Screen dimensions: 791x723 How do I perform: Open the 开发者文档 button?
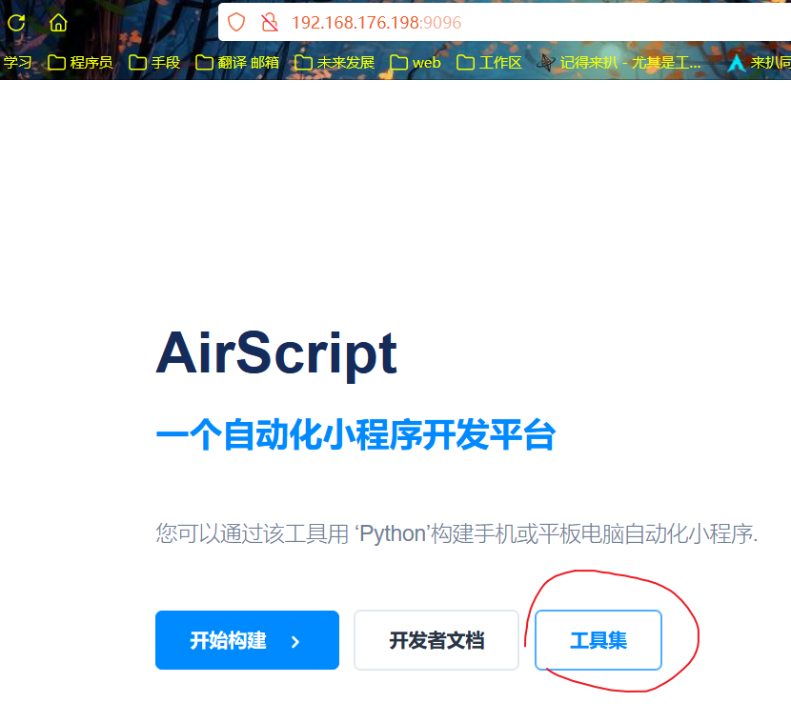[436, 640]
